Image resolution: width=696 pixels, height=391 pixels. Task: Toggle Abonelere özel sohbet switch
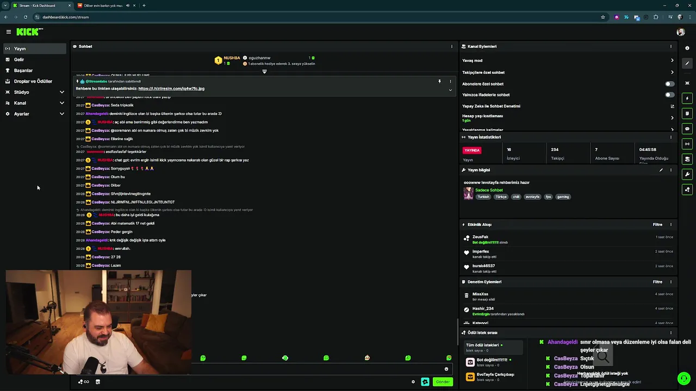669,84
